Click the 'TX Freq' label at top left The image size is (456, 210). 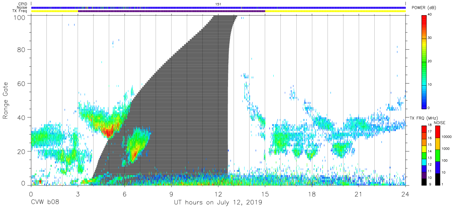coord(20,11)
